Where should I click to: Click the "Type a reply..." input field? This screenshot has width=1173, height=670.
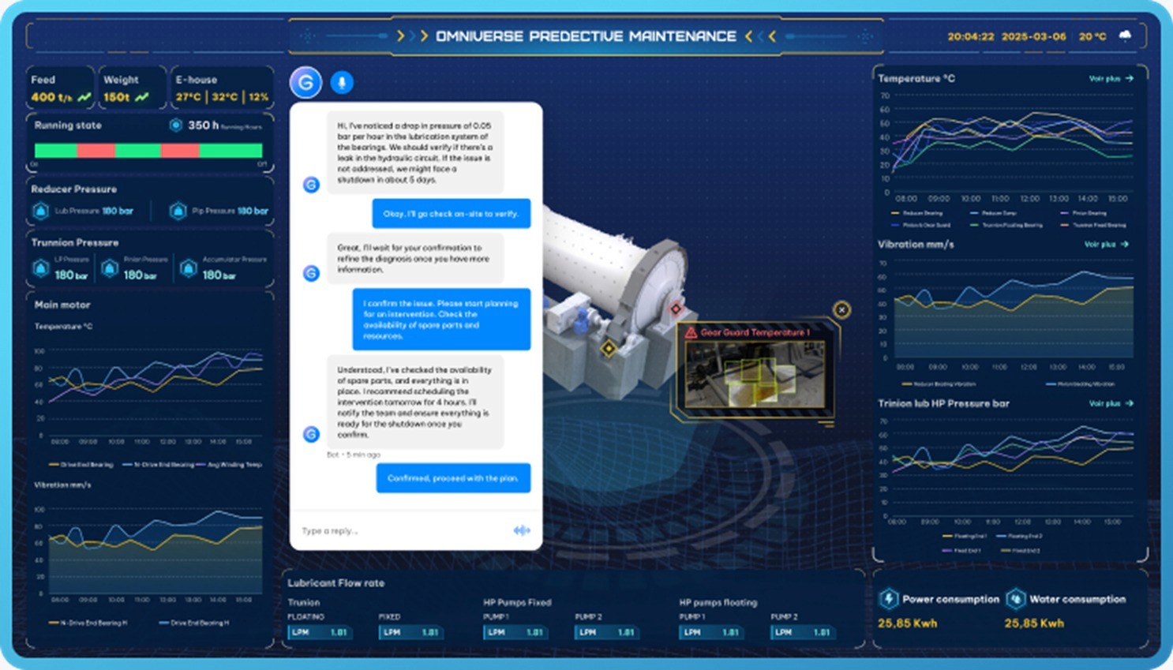pyautogui.click(x=403, y=530)
